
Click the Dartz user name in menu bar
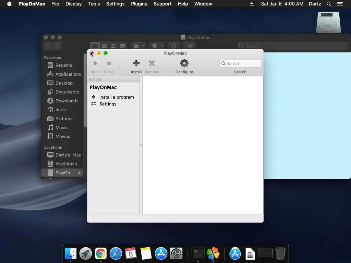click(x=315, y=4)
